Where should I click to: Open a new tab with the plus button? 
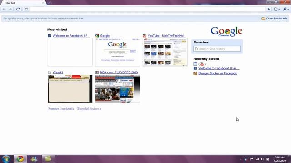(50, 3)
